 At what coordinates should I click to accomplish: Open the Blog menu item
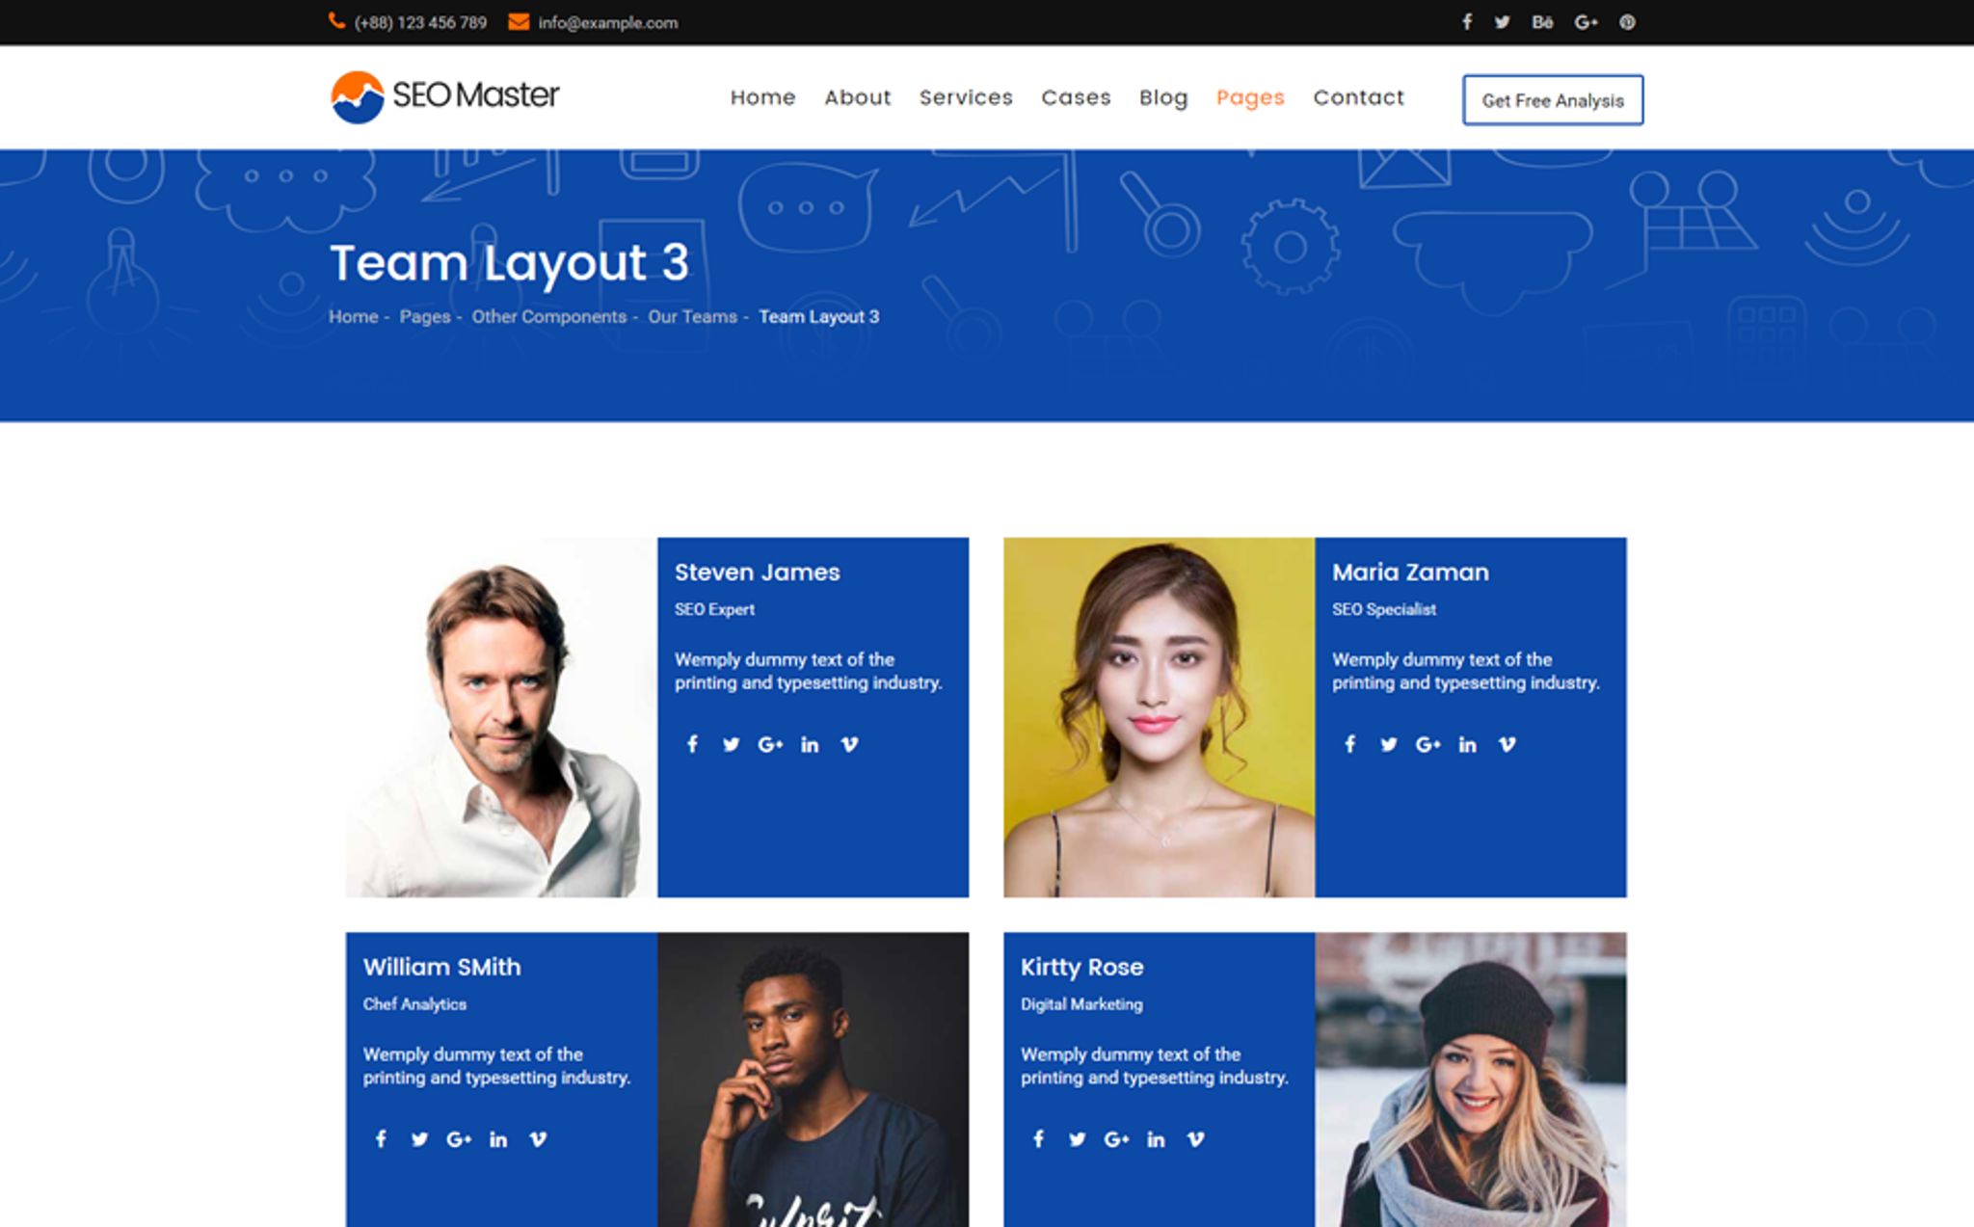point(1163,97)
